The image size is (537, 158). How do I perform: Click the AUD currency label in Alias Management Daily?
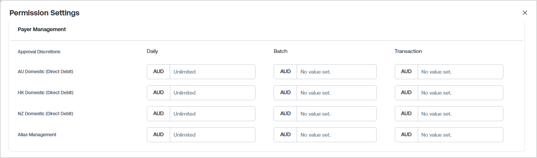[158, 134]
